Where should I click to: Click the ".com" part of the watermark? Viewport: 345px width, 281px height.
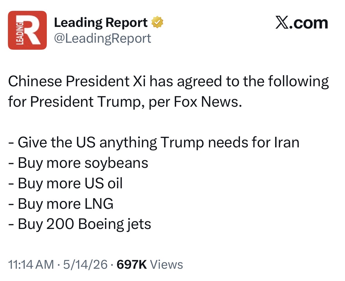[309, 23]
